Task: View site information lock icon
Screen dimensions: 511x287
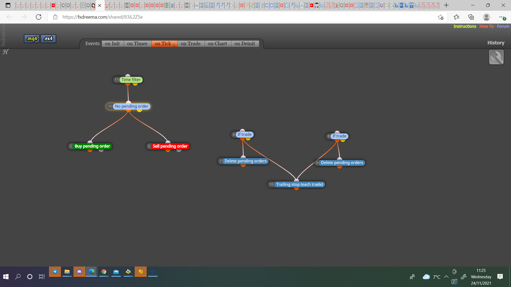Action: (55, 17)
